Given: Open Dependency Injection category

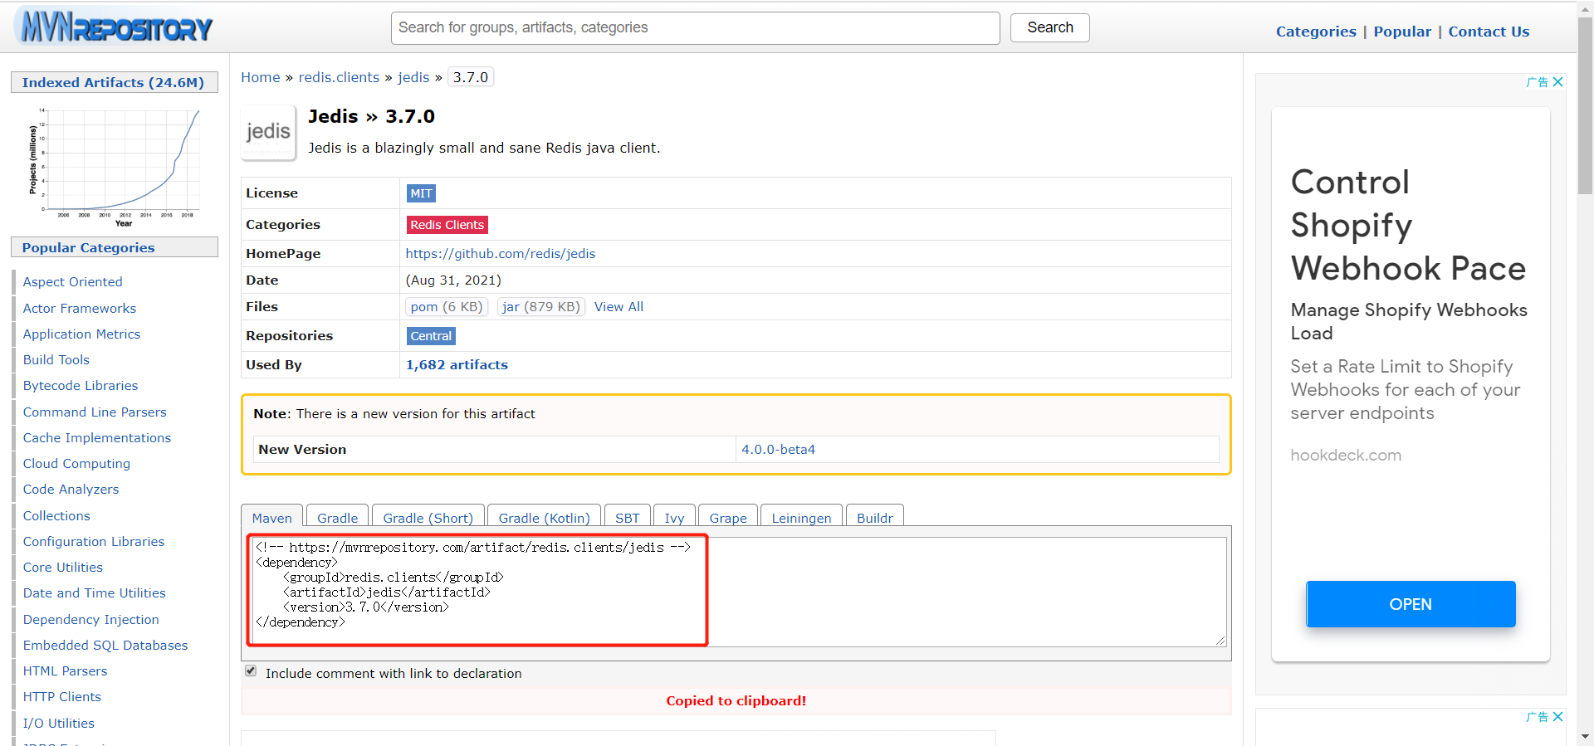Looking at the screenshot, I should (90, 620).
